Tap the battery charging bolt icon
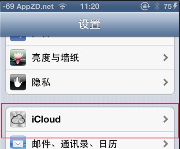This screenshot has width=180, height=149. click(x=175, y=6)
